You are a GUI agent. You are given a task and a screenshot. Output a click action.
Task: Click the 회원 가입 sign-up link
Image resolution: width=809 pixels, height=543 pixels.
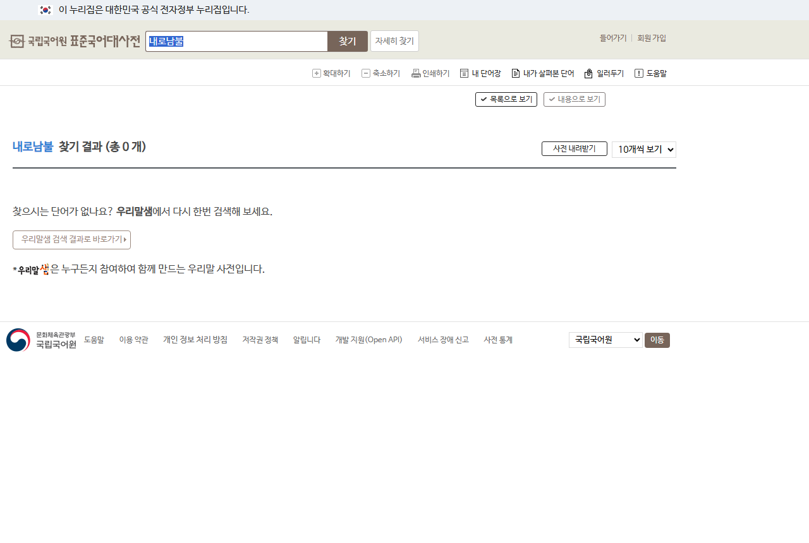click(x=652, y=38)
